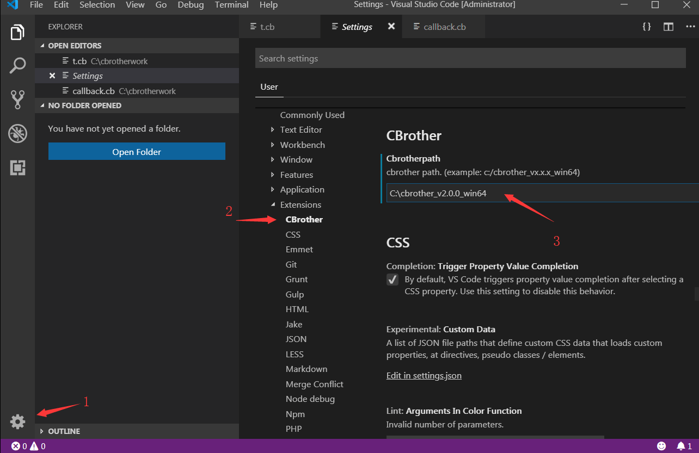Viewport: 699px width, 453px height.
Task: Click the notifications bell icon
Action: (x=680, y=446)
